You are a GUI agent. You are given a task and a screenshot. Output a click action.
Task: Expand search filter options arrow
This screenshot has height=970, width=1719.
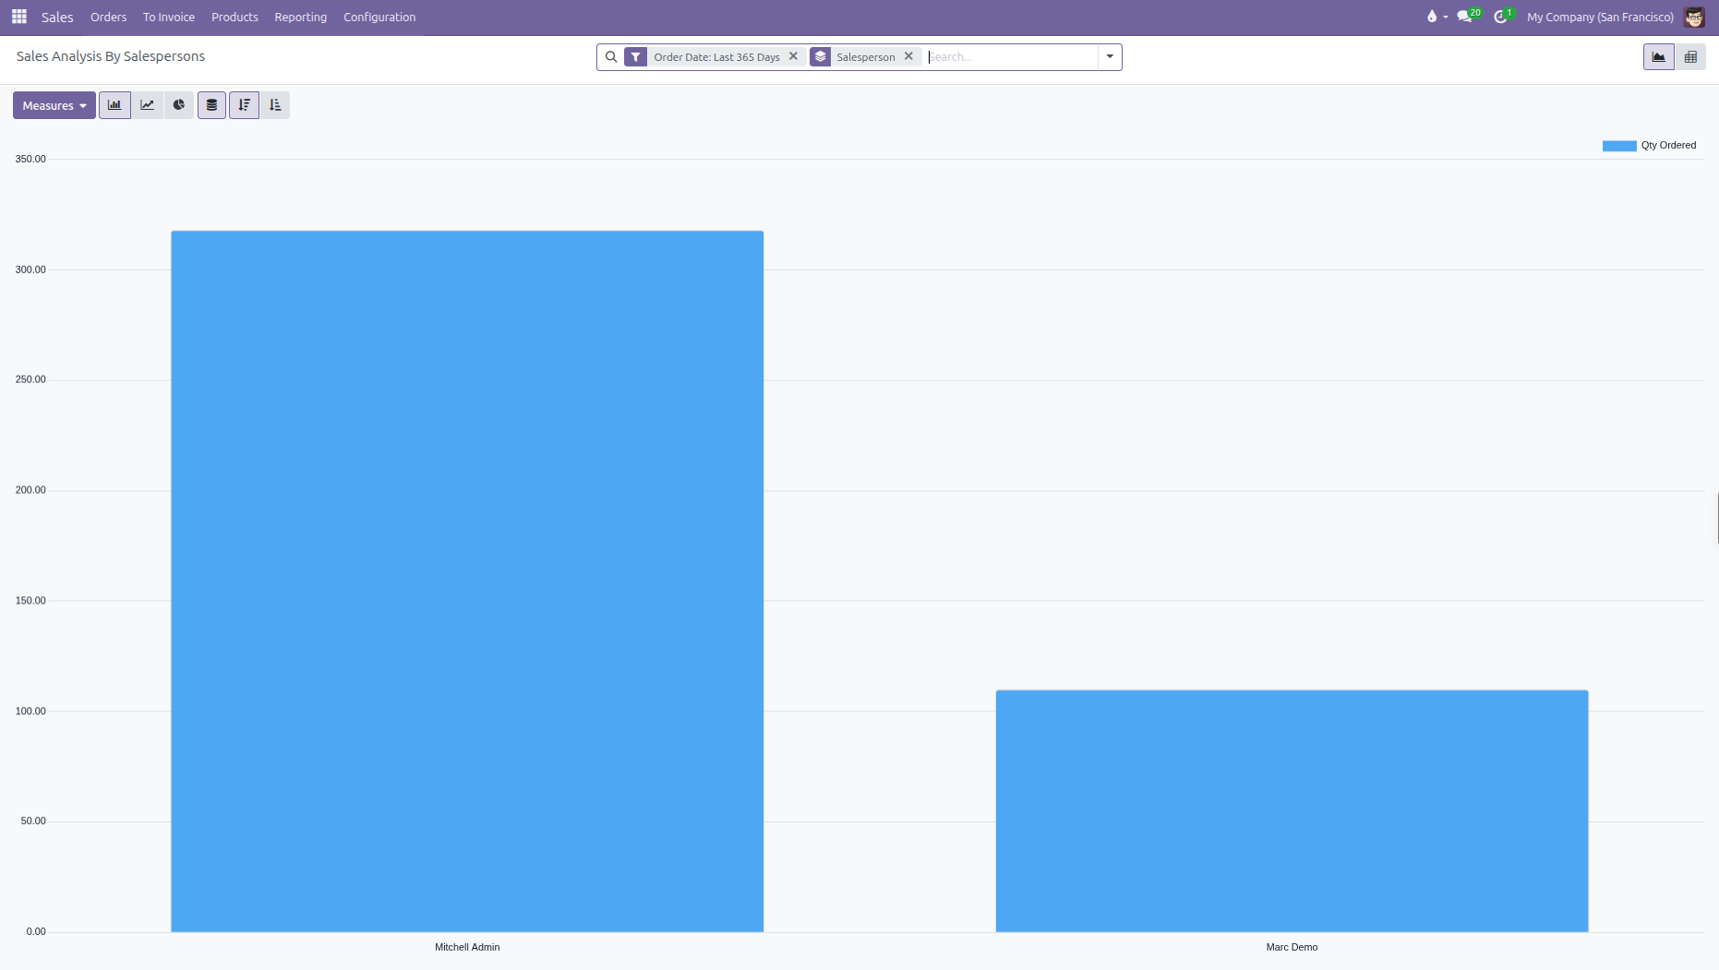point(1110,57)
